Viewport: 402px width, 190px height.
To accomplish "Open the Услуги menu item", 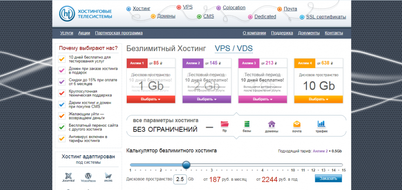I will tap(67, 33).
